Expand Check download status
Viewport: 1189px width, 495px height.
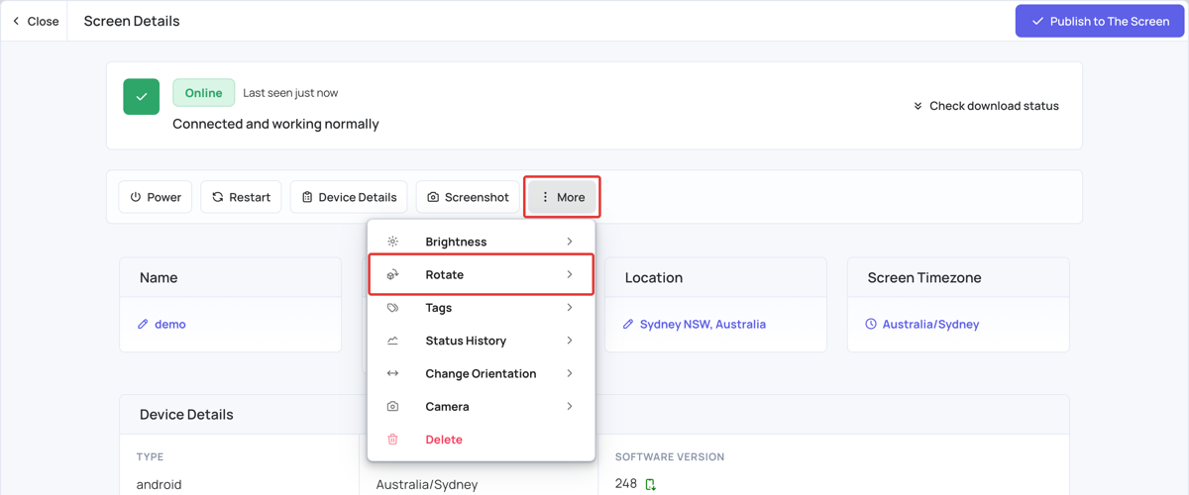tap(986, 106)
